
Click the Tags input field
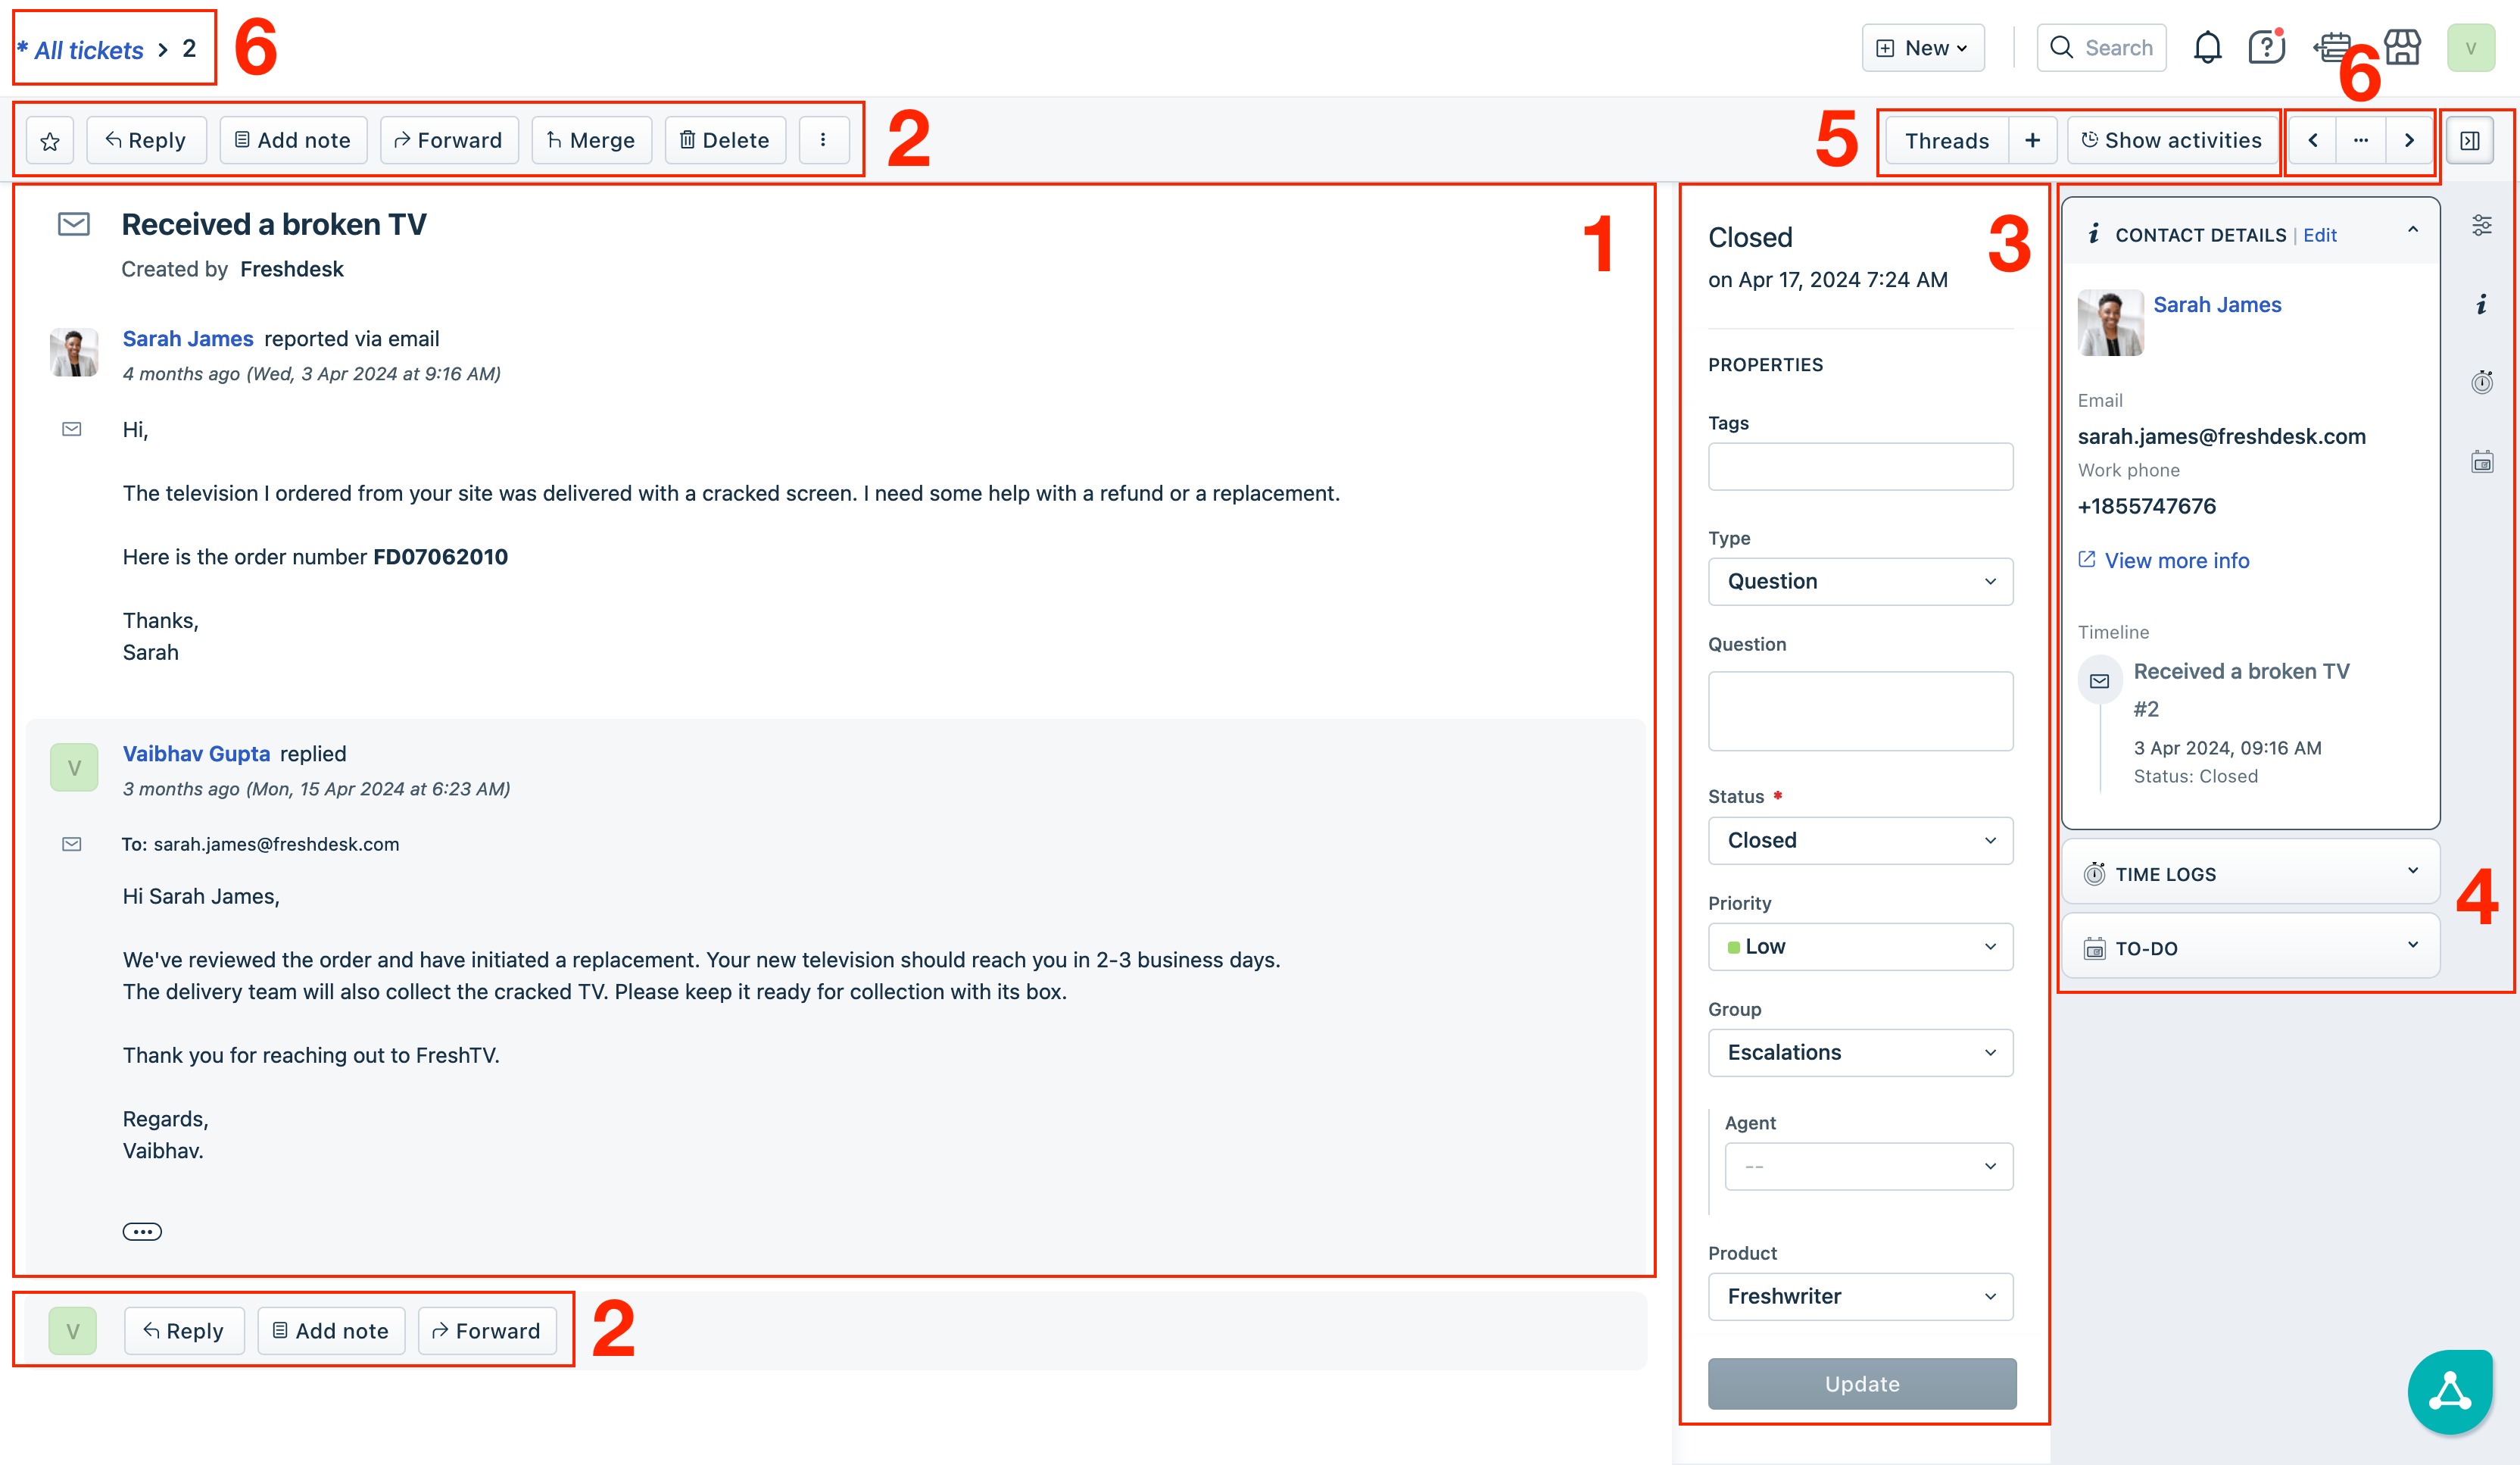click(x=1860, y=467)
